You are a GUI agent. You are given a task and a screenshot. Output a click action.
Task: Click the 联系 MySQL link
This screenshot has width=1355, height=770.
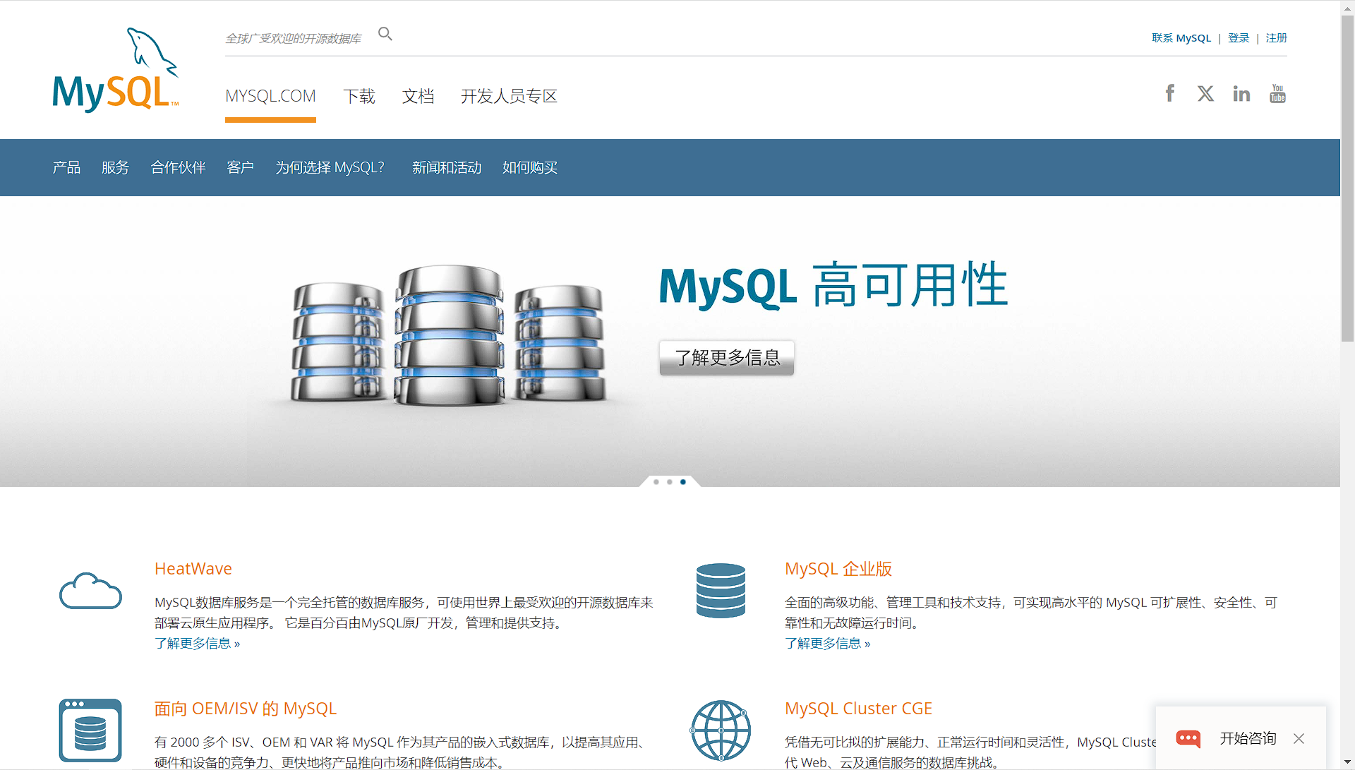coord(1181,38)
